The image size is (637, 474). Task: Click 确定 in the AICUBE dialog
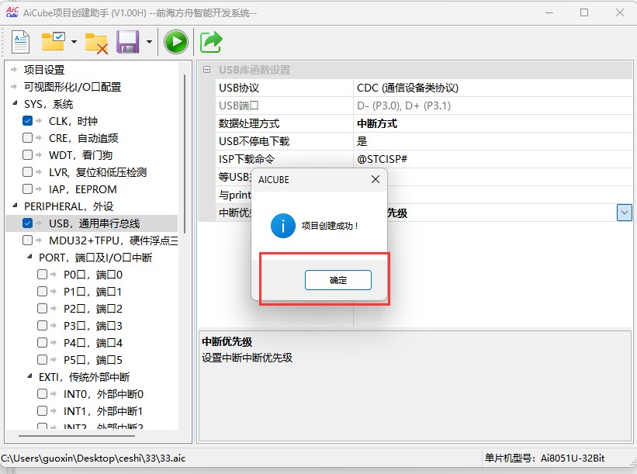point(338,280)
